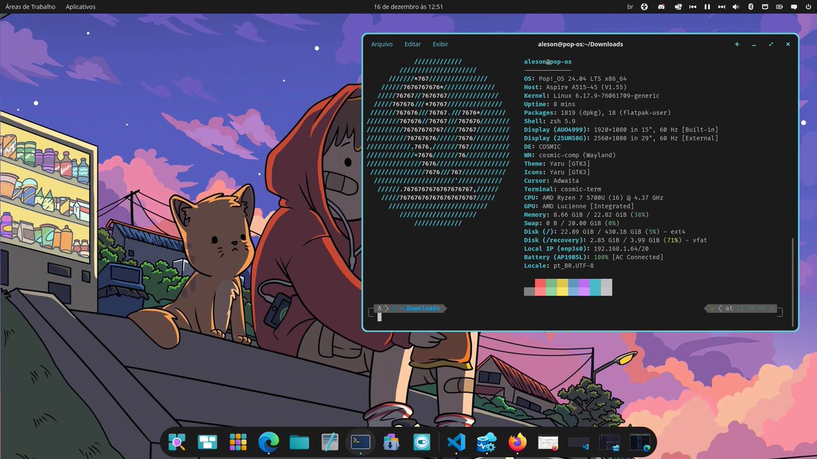Viewport: 817px width, 459px height.
Task: Open the terminal Editar menu
Action: pos(413,44)
